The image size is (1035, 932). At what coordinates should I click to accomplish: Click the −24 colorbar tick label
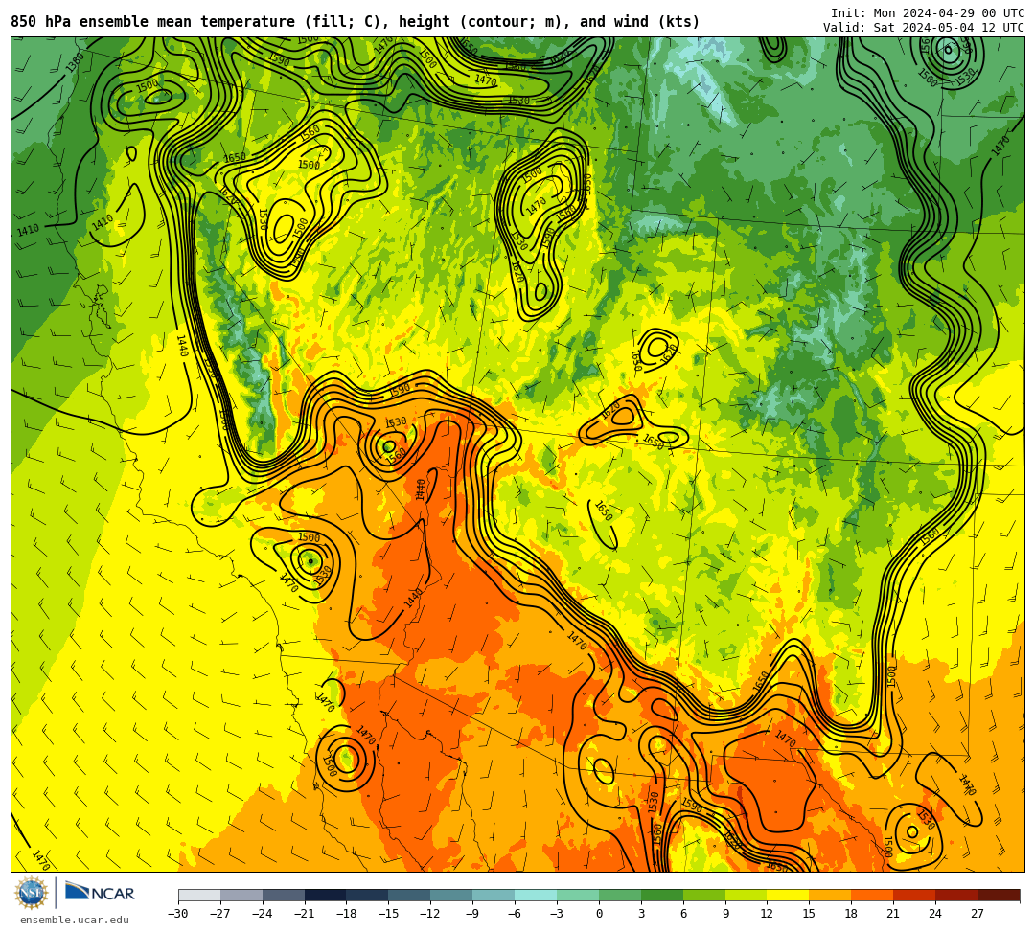pyautogui.click(x=263, y=914)
